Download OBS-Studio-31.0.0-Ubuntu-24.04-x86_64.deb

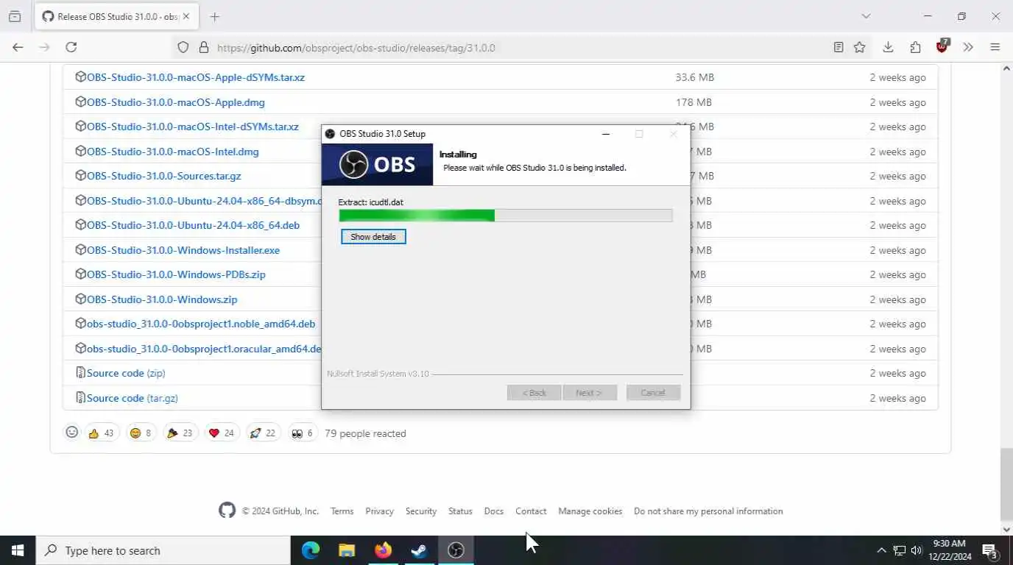coord(193,225)
